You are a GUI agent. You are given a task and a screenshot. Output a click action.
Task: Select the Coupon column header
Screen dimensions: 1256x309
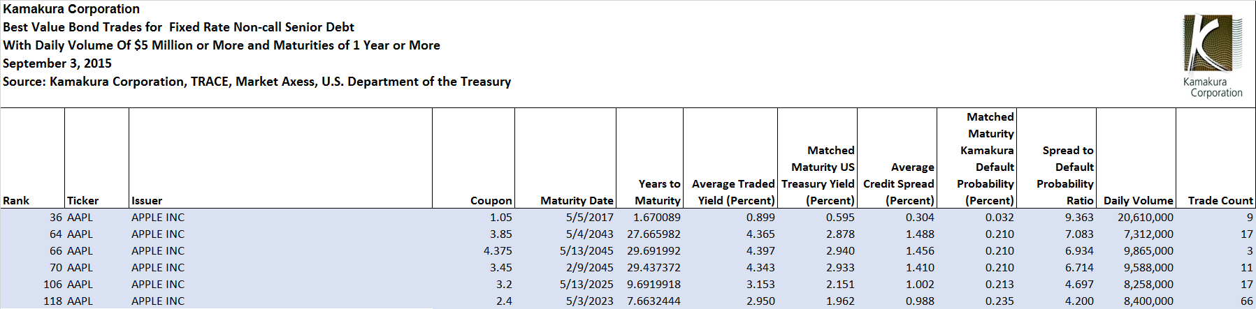click(x=491, y=201)
